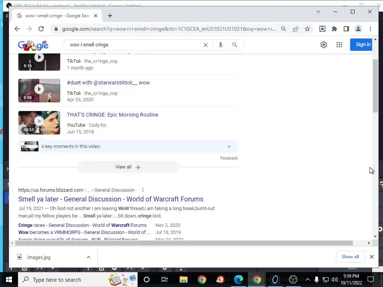Click the vertical scrollbar thumb

tap(375, 86)
